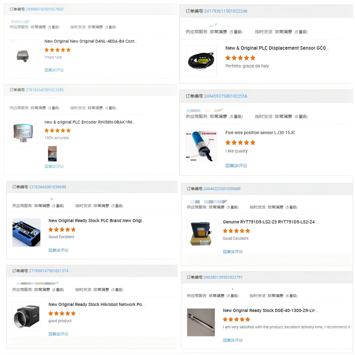
Task: Open order number 237636450010 39689 link
Action: click(48, 187)
